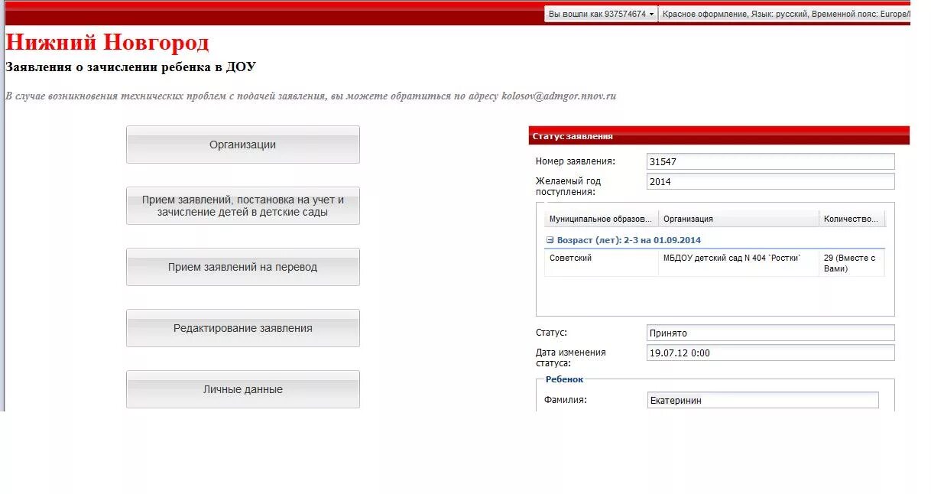Click the Нижний Новгород page title

pos(107,42)
